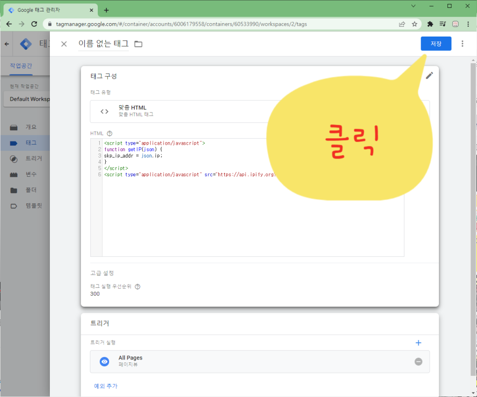Click the HTML help question mark icon
This screenshot has width=477, height=397.
pos(110,133)
